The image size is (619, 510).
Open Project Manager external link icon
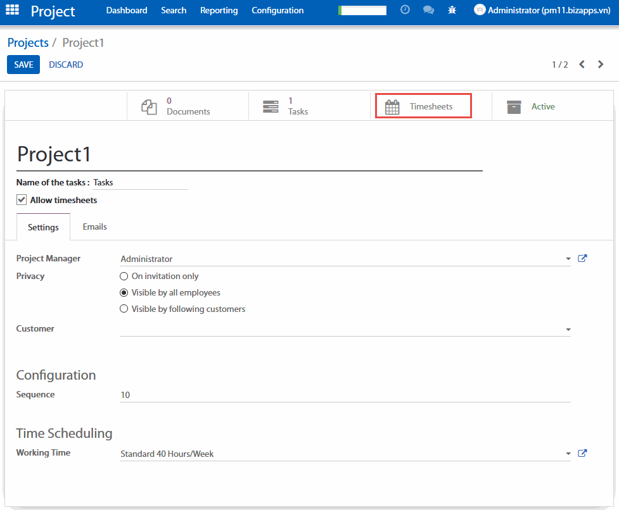click(583, 258)
